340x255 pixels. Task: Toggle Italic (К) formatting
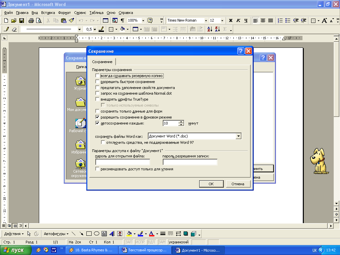pos(238,20)
